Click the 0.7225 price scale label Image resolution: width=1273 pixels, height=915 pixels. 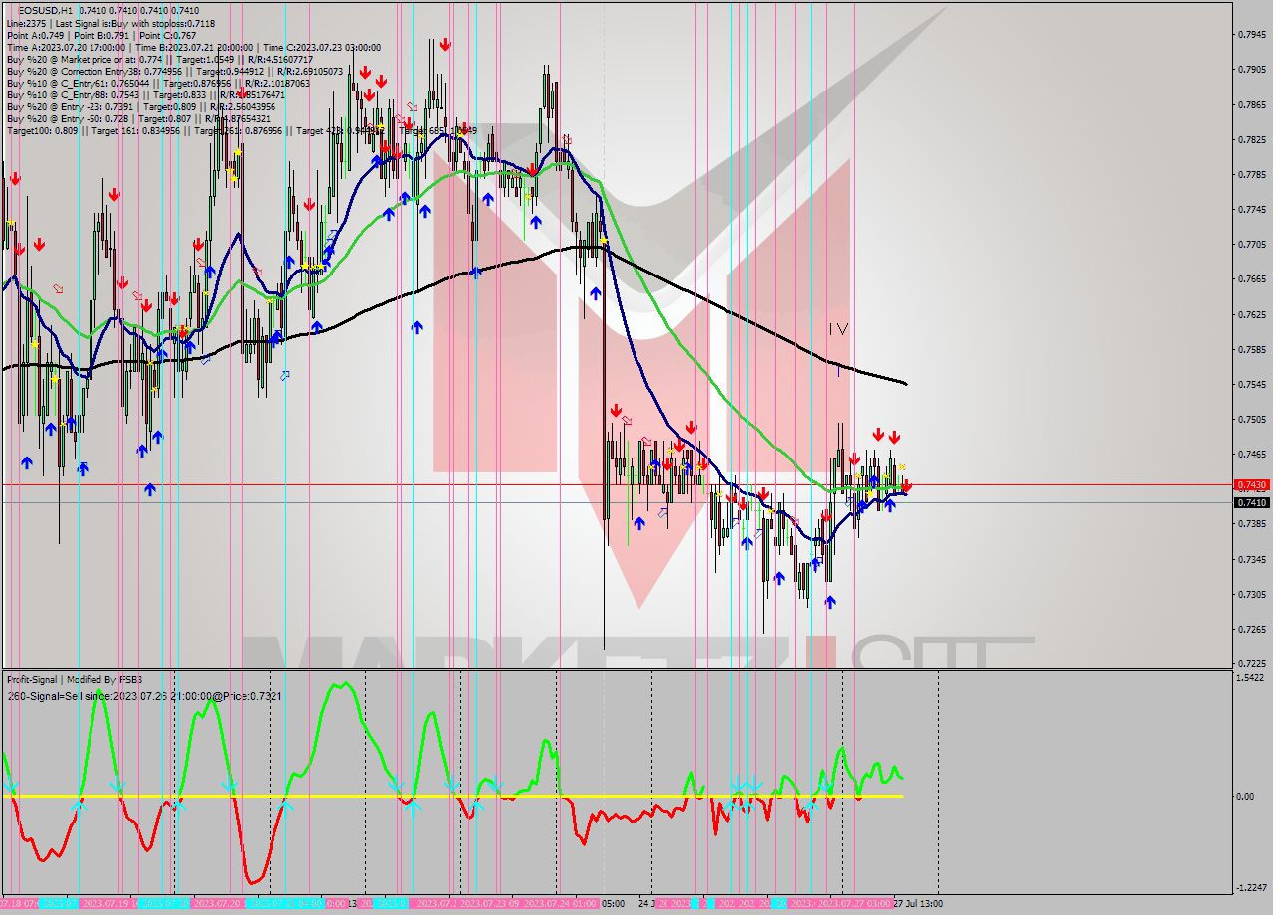[x=1252, y=663]
